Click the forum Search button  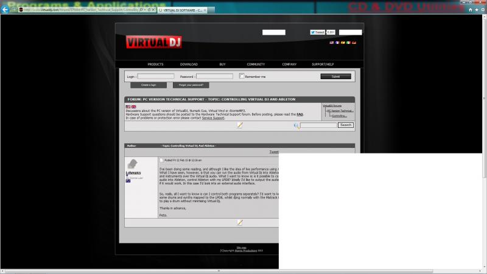[346, 125]
